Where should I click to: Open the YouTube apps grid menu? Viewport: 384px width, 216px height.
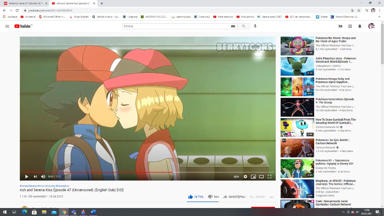(x=350, y=26)
